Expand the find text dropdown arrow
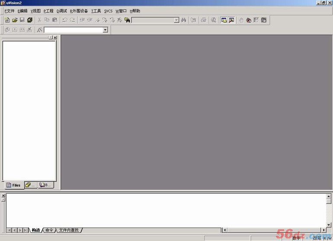 tap(176, 20)
